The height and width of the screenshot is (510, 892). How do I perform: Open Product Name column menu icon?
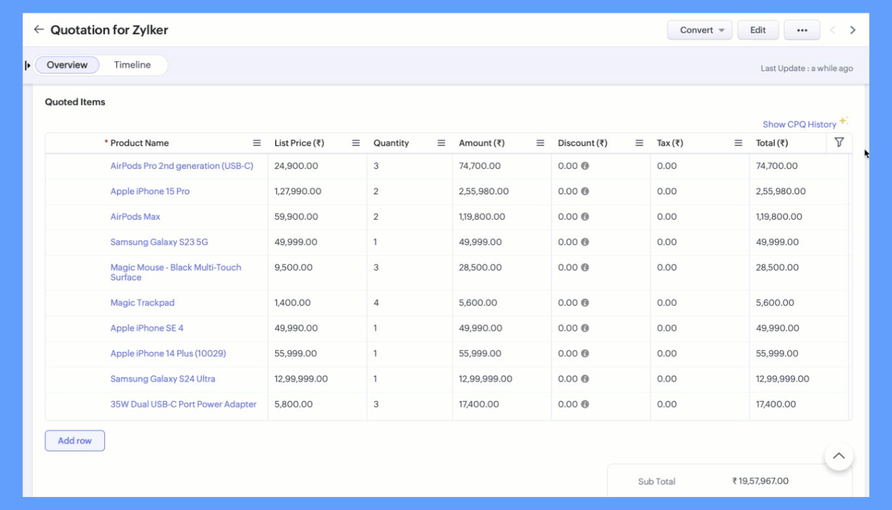(x=257, y=143)
